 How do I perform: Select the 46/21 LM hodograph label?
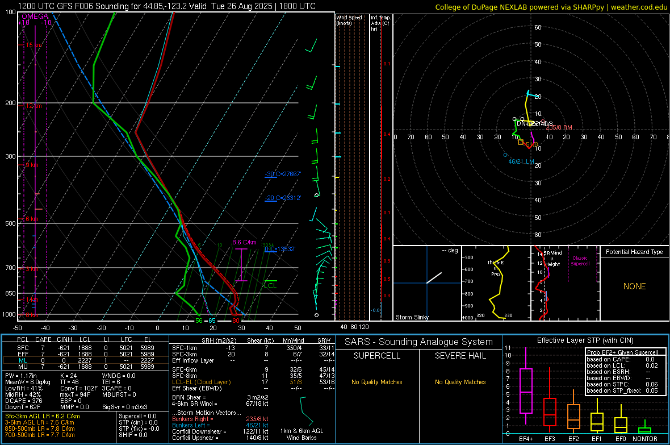click(521, 161)
